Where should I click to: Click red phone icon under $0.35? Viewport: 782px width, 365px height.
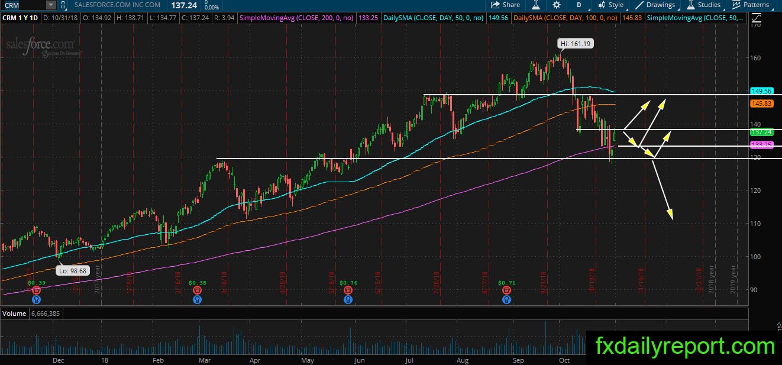click(x=197, y=290)
